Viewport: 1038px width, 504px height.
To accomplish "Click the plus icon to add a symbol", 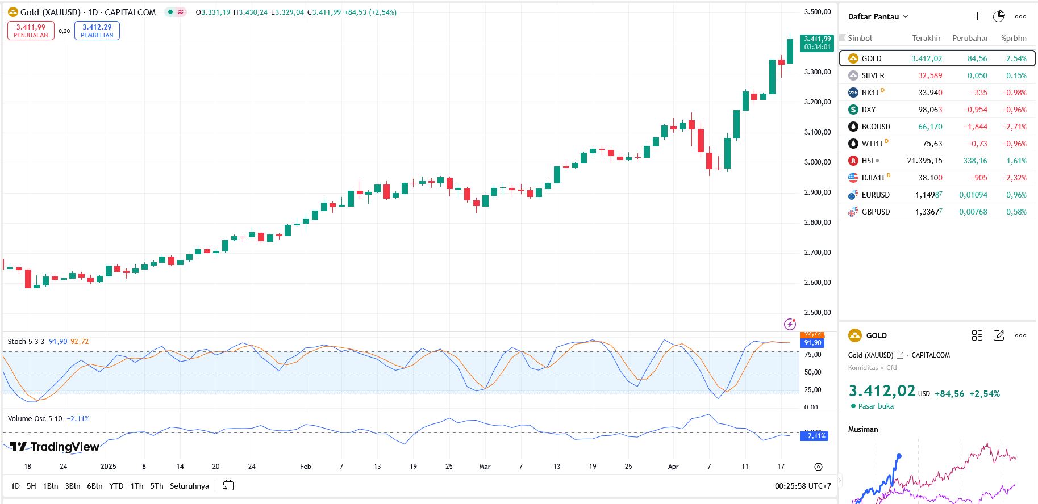I will (x=977, y=16).
